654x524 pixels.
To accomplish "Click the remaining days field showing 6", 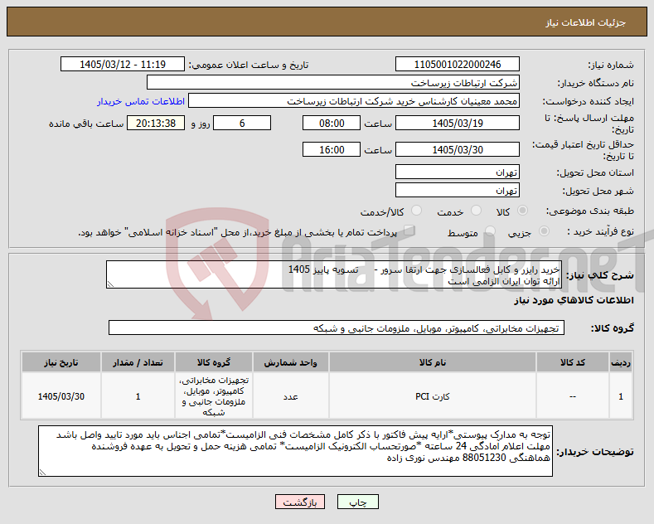I will pyautogui.click(x=242, y=123).
